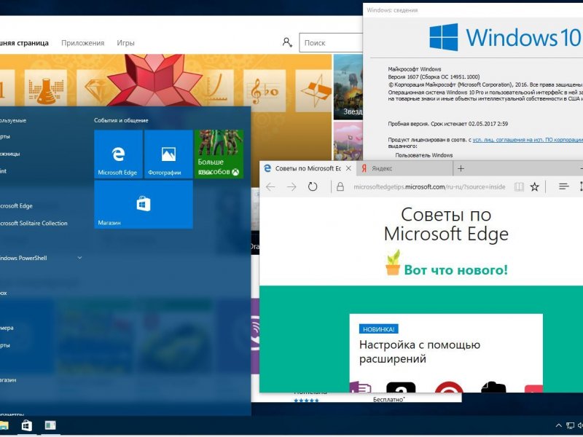583x437 pixels.
Task: Open Store icon in the taskbar
Action: point(27,425)
